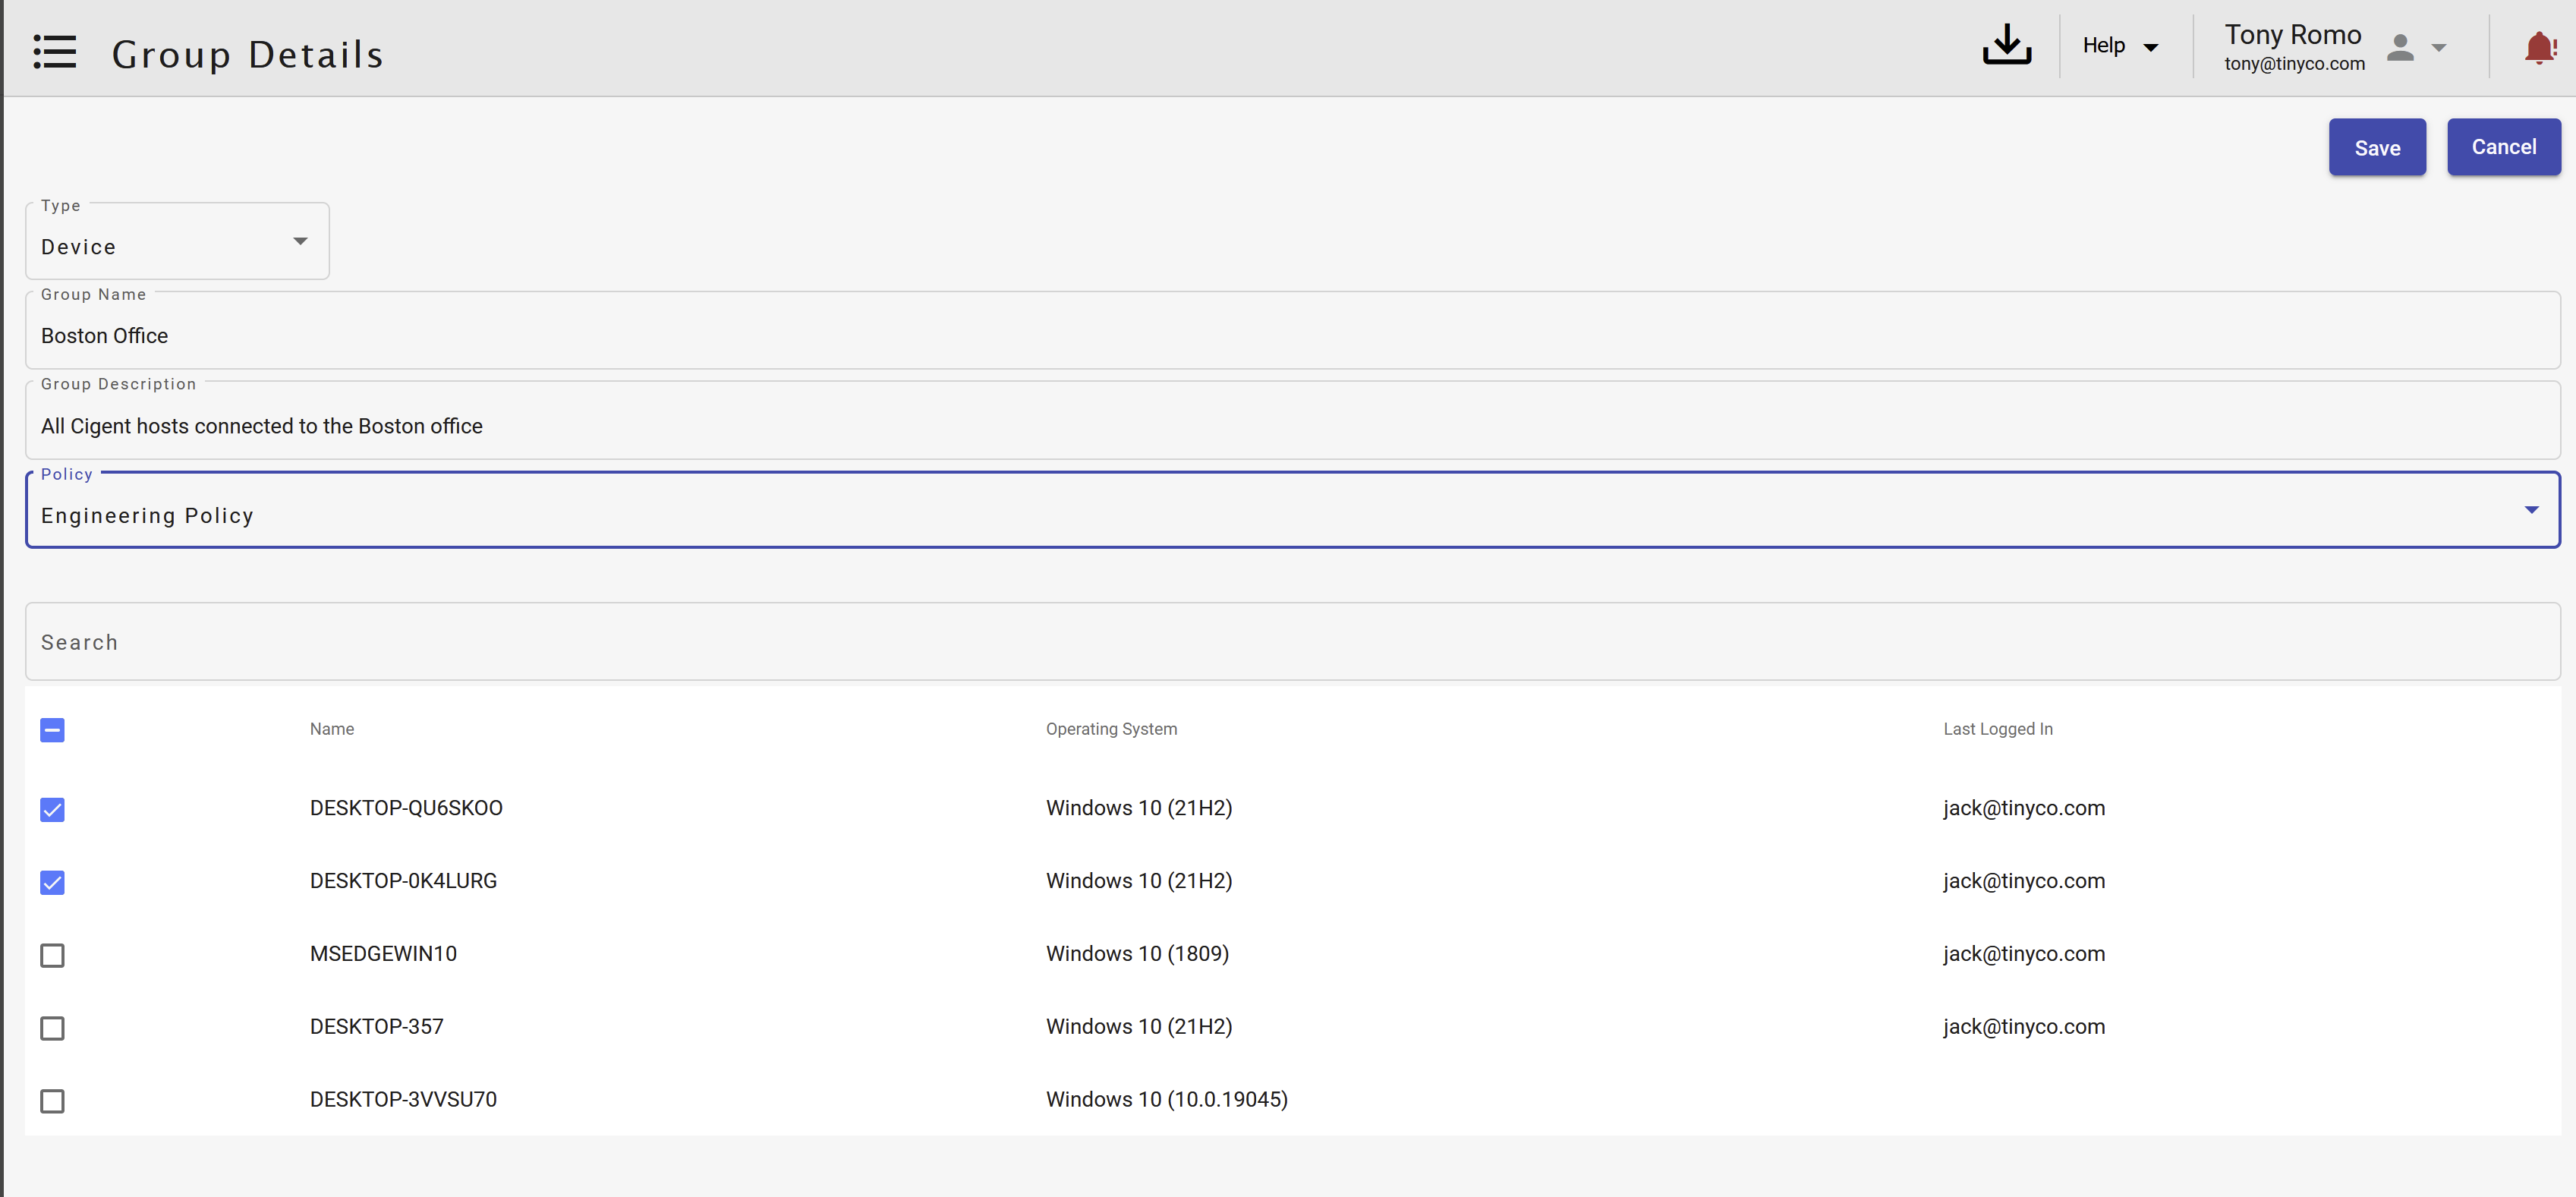Click the arrow beside user avatar
The image size is (2576, 1197).
click(x=2439, y=48)
